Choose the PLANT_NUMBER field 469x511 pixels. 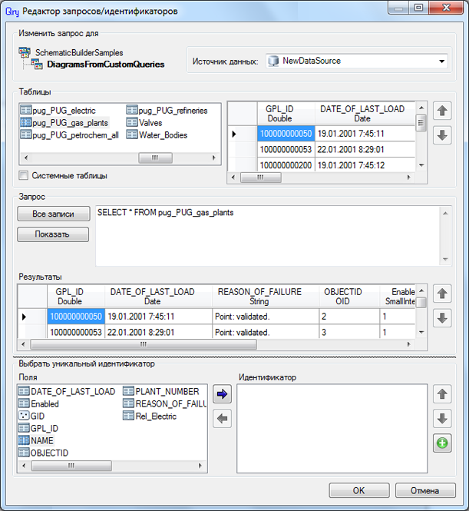click(x=167, y=391)
